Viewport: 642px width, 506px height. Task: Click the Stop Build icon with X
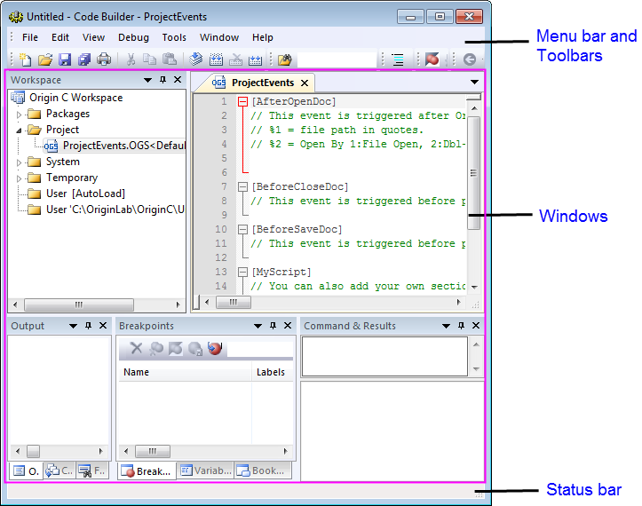[235, 59]
